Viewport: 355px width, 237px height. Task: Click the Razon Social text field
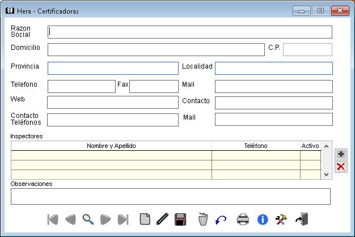point(189,32)
